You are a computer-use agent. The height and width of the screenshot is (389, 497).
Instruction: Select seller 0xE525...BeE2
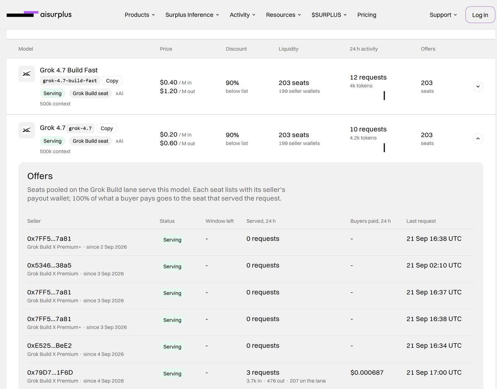49,345
